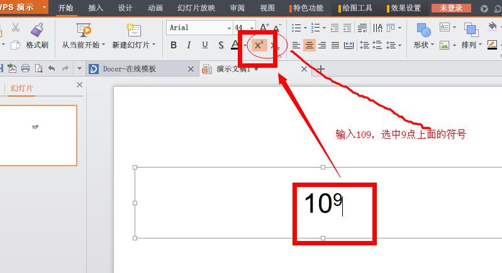Toggle Italic formatting
The height and width of the screenshot is (273, 502).
tap(189, 45)
